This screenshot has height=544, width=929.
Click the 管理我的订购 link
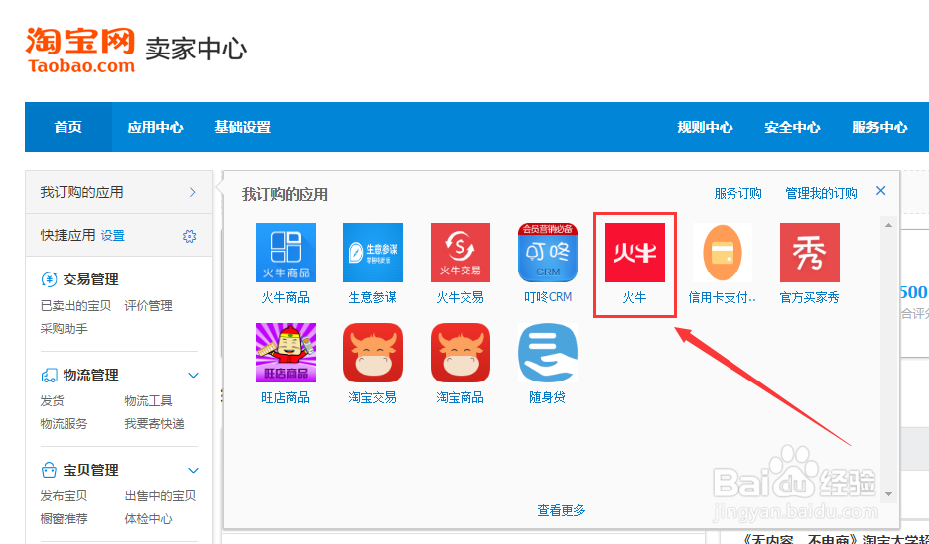tap(821, 193)
